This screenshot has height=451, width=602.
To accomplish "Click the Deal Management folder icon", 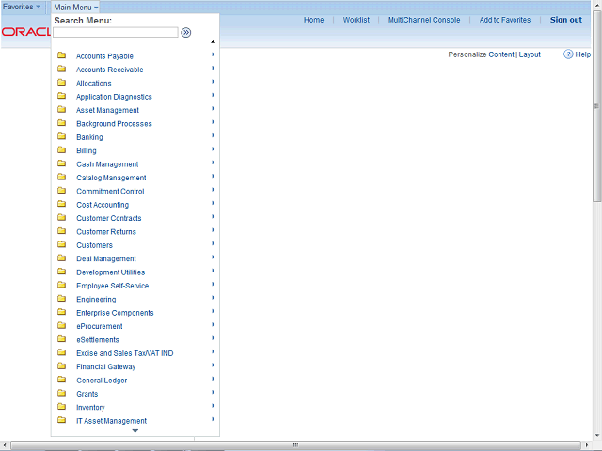I will tap(61, 258).
